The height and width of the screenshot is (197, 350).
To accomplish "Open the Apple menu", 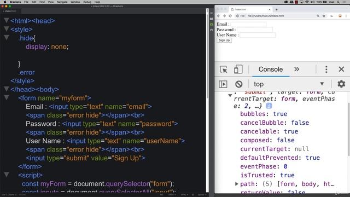I will [5, 2].
